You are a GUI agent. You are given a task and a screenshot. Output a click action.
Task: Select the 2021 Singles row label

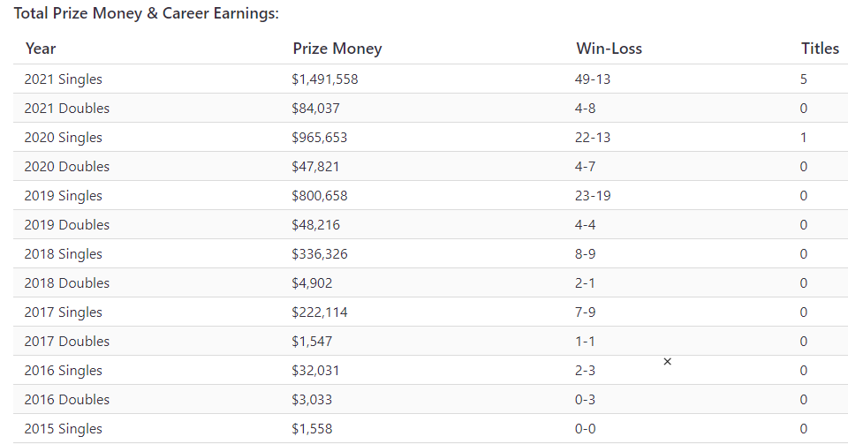pyautogui.click(x=64, y=79)
